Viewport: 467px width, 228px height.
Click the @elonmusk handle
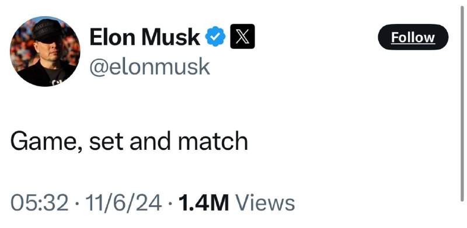[150, 67]
